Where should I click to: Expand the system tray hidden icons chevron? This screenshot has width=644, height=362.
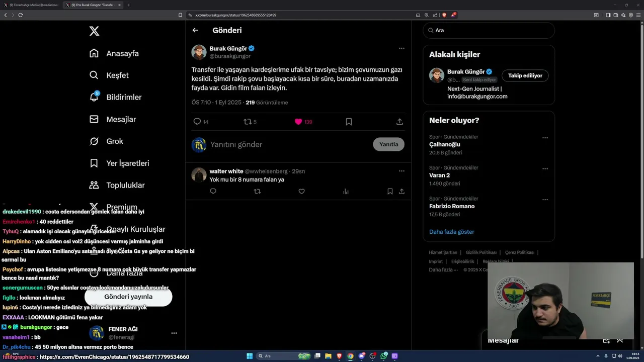point(599,356)
